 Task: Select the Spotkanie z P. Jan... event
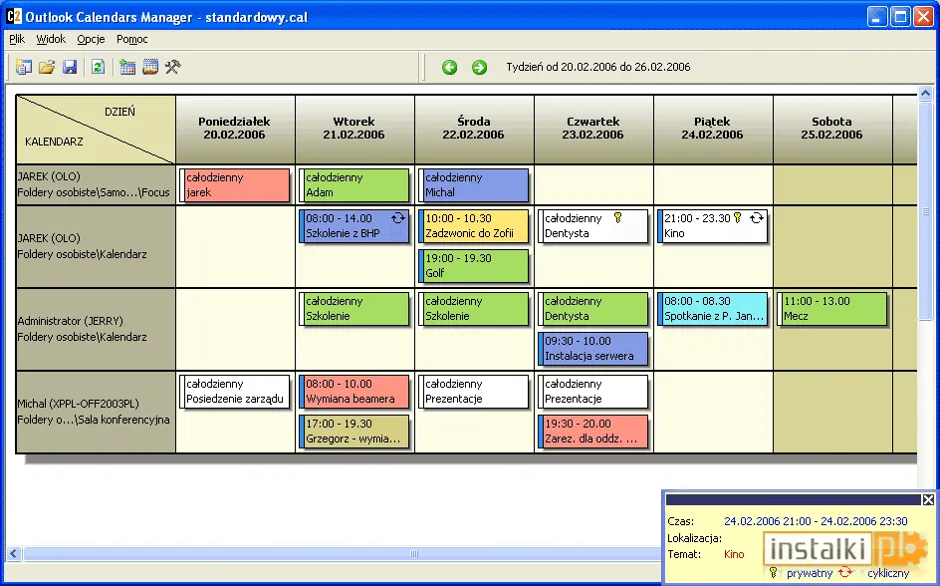712,308
